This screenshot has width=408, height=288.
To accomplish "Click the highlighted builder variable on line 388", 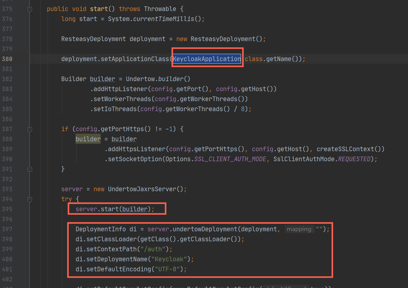I will 88,139.
